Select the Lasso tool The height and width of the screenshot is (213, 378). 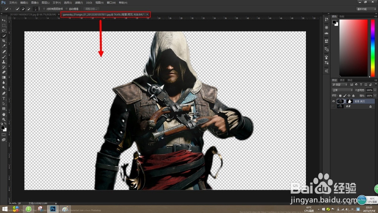point(4,30)
